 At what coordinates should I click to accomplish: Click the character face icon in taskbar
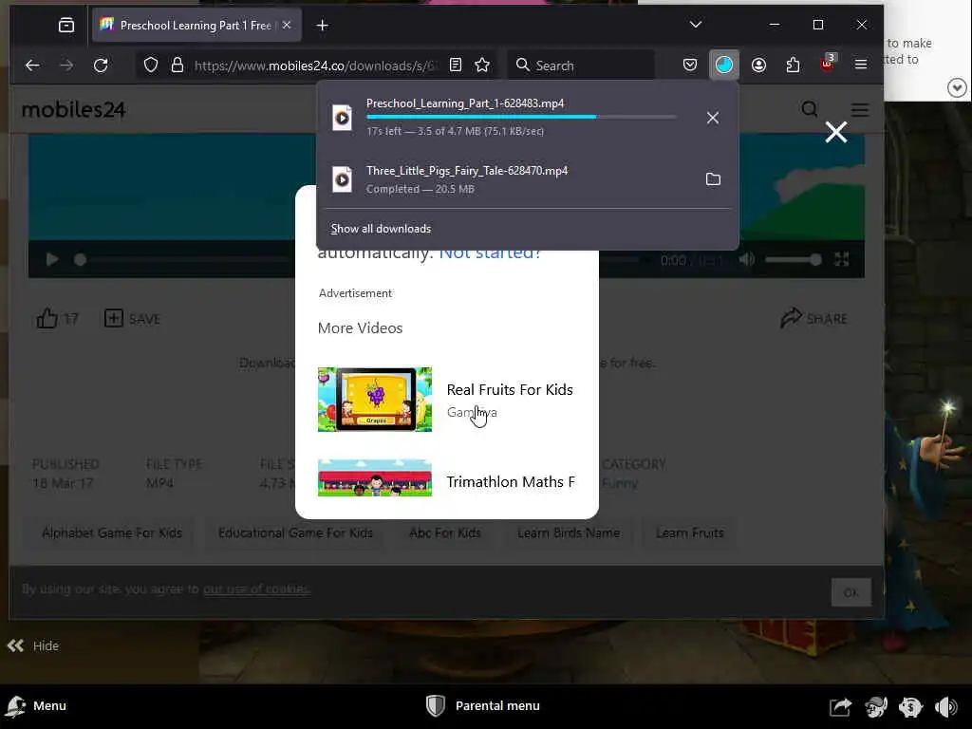[x=875, y=706]
